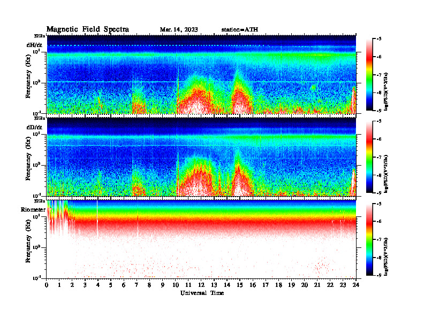424x327 pixels.
Task: Click the "station=ATH" label
Action: pos(240,30)
